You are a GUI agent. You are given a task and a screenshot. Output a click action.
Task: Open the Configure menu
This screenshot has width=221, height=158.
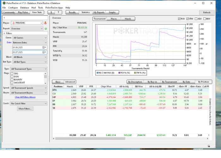coord(13,8)
